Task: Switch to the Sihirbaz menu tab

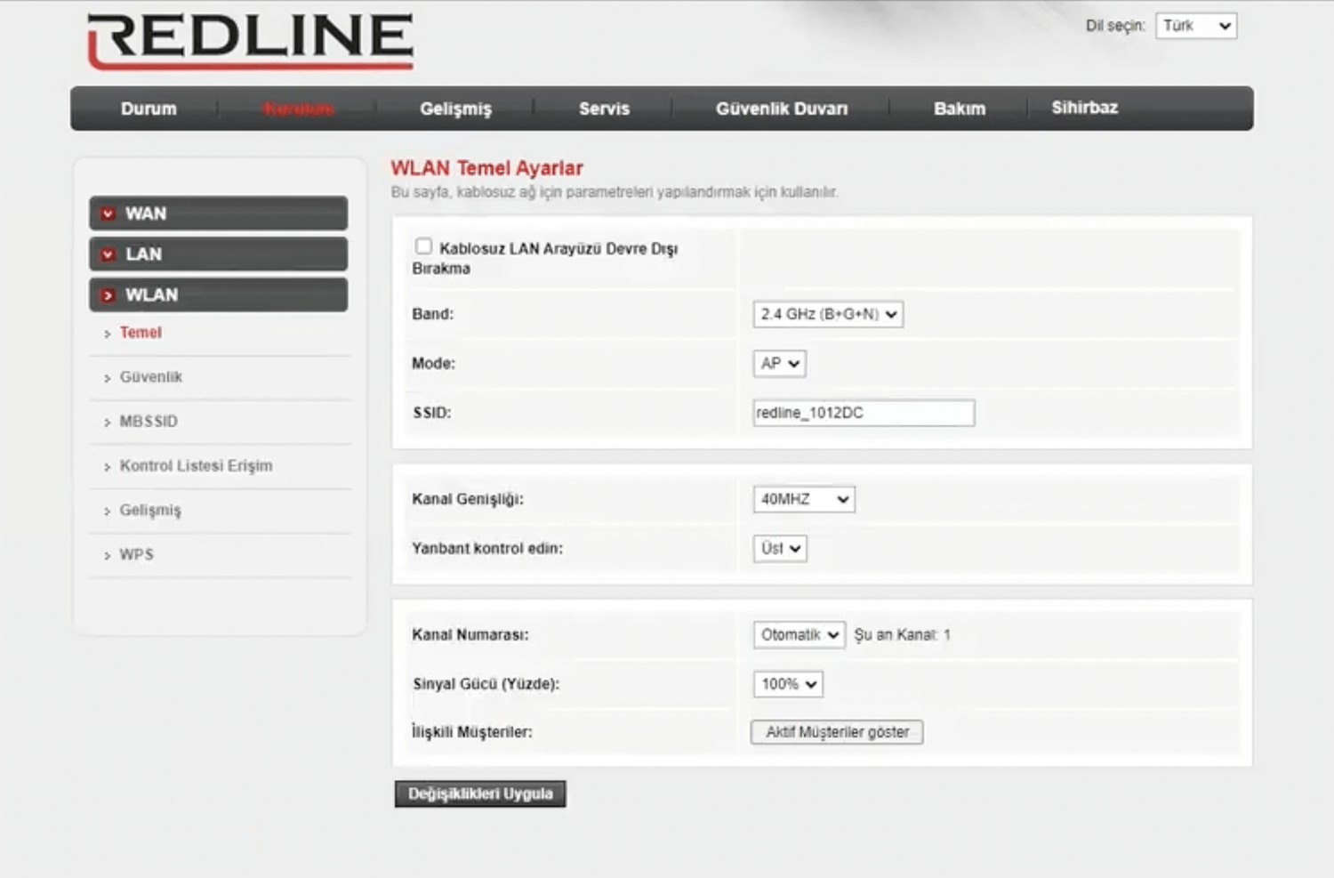Action: (1084, 108)
